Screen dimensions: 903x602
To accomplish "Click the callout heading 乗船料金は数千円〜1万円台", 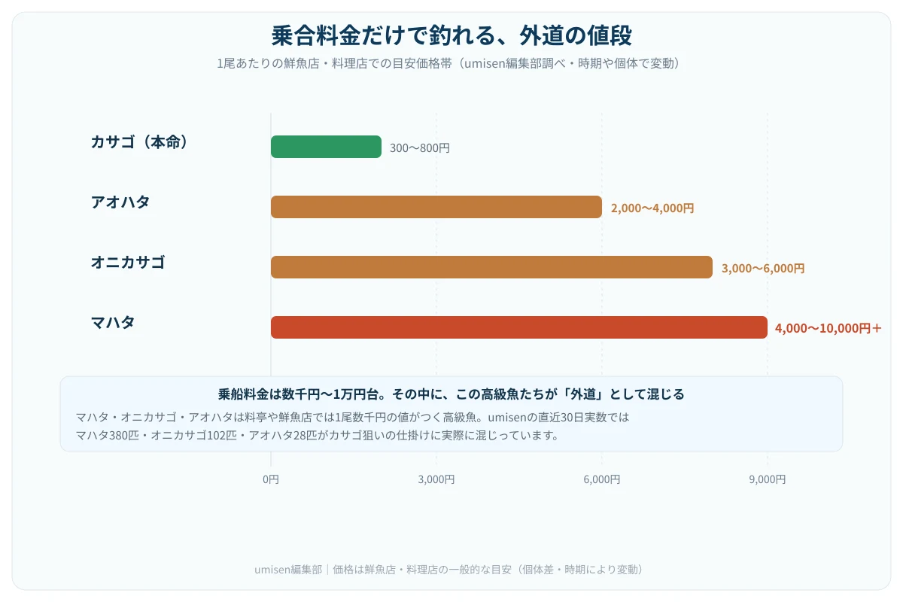I will tap(451, 394).
